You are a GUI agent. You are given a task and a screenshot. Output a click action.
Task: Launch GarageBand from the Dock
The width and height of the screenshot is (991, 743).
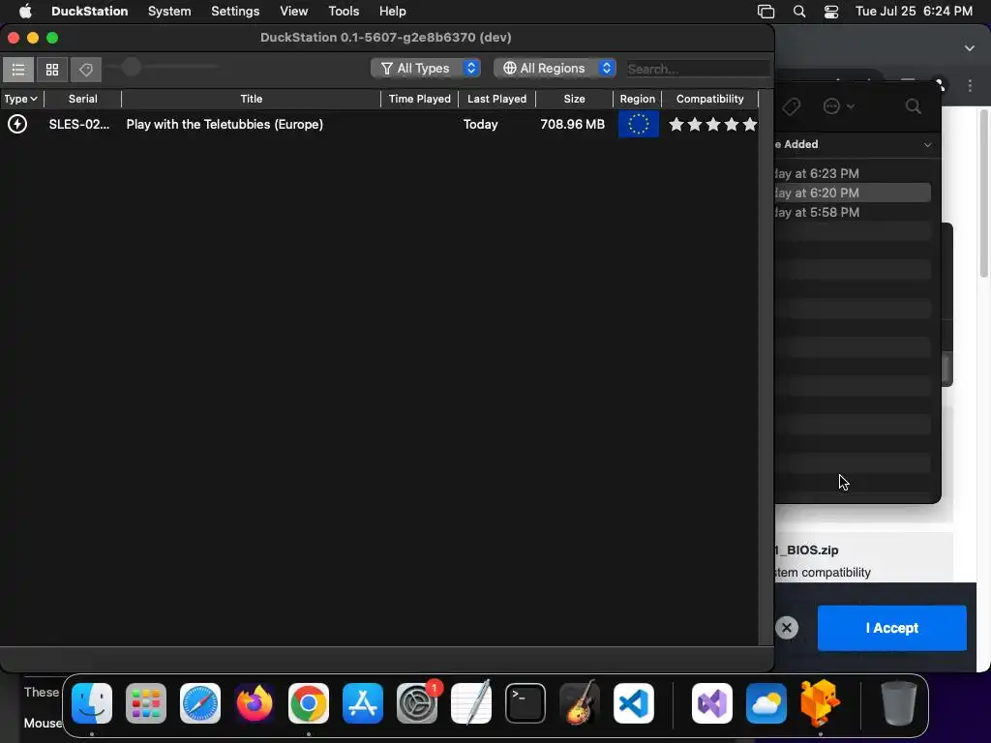tap(580, 702)
